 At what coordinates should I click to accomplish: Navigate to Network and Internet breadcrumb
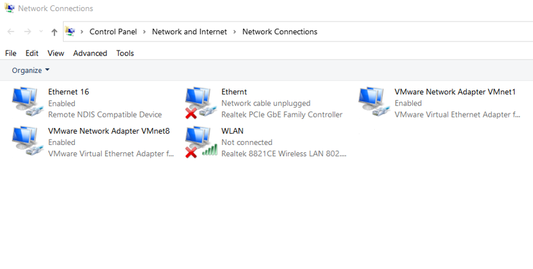coord(189,31)
